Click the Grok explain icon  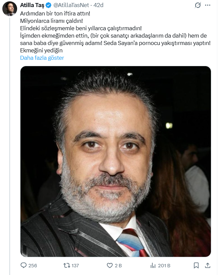[x=198, y=5]
